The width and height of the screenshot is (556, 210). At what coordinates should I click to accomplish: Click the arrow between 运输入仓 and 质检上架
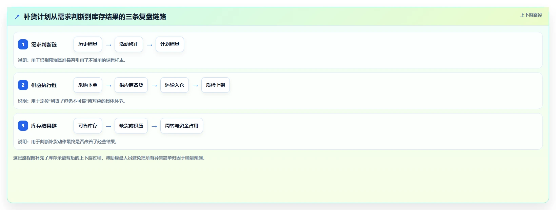point(195,85)
